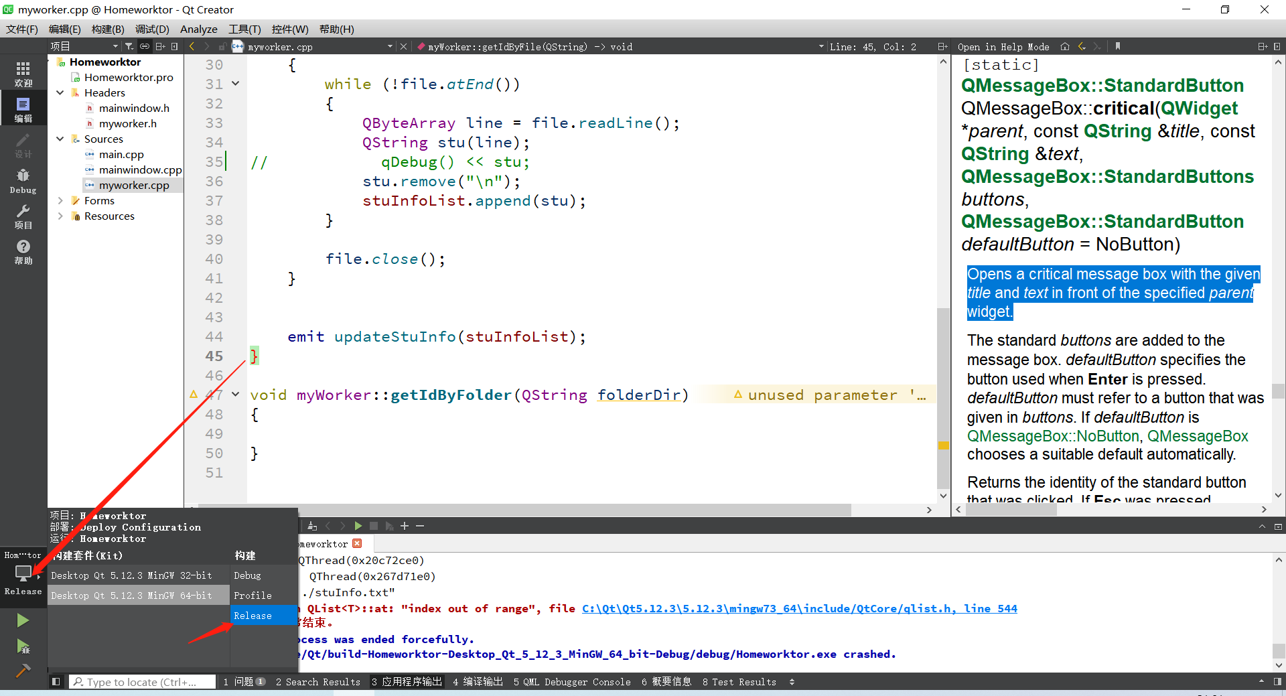Show the QML Debugger Console pane
1286x696 pixels.
point(572,681)
